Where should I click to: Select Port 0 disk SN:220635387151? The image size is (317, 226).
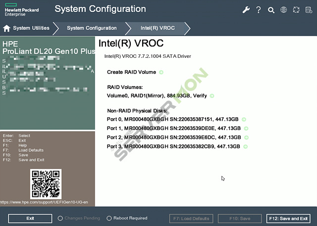(x=173, y=120)
